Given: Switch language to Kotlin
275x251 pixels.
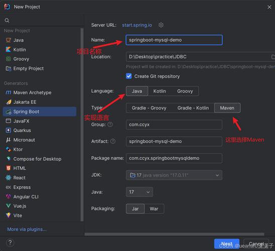Looking at the screenshot, I should [160, 91].
